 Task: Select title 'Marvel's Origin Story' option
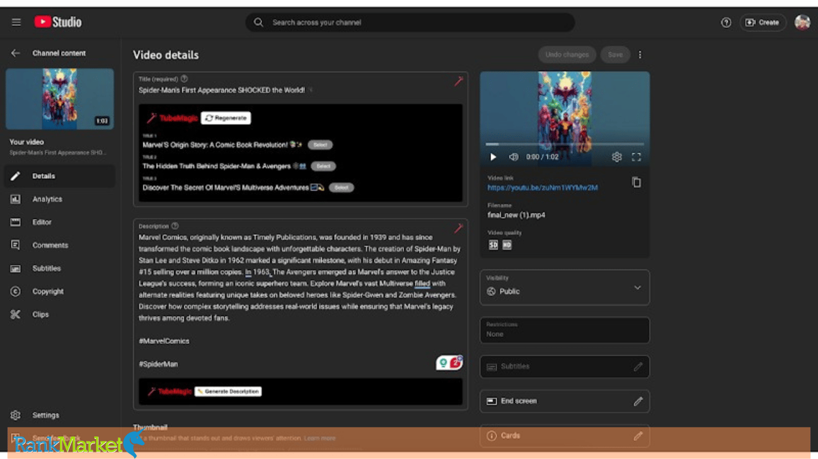click(320, 145)
